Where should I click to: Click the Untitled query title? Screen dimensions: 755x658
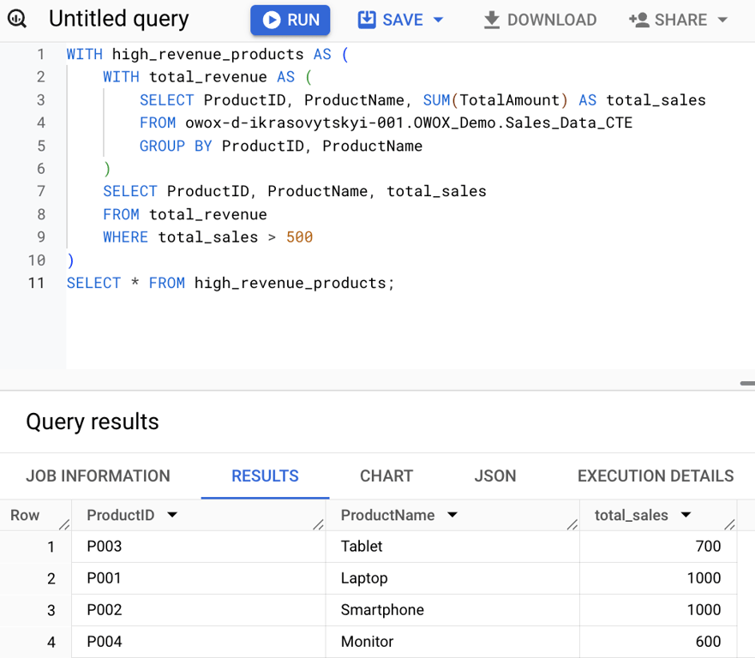(x=119, y=19)
